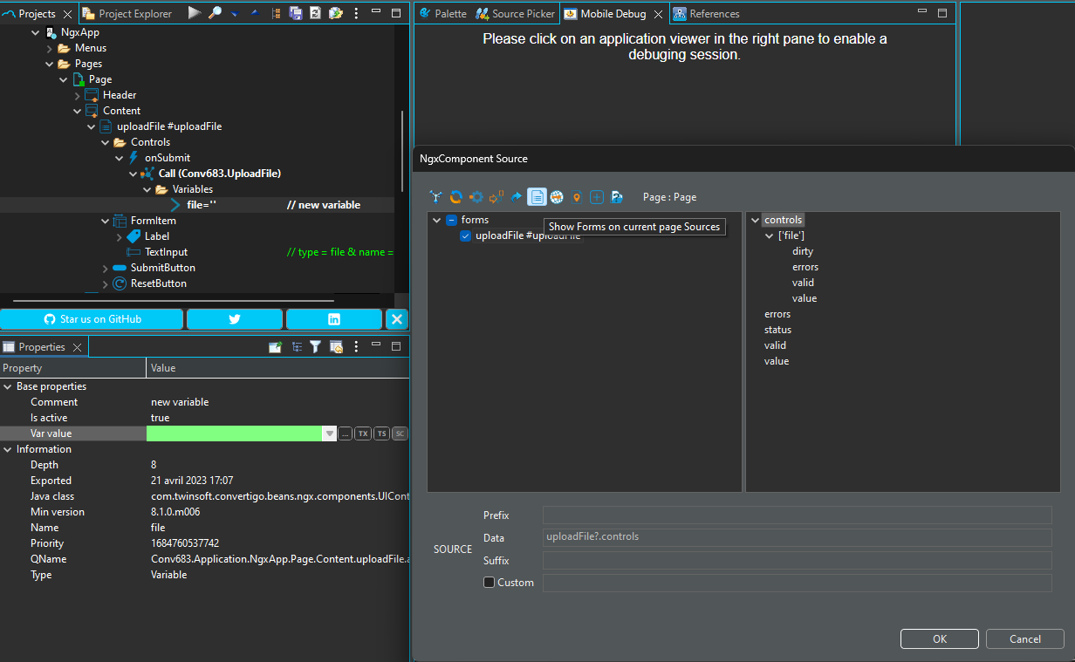The width and height of the screenshot is (1075, 662).
Task: Collapse the ['file'] node in controls tree
Action: 769,235
